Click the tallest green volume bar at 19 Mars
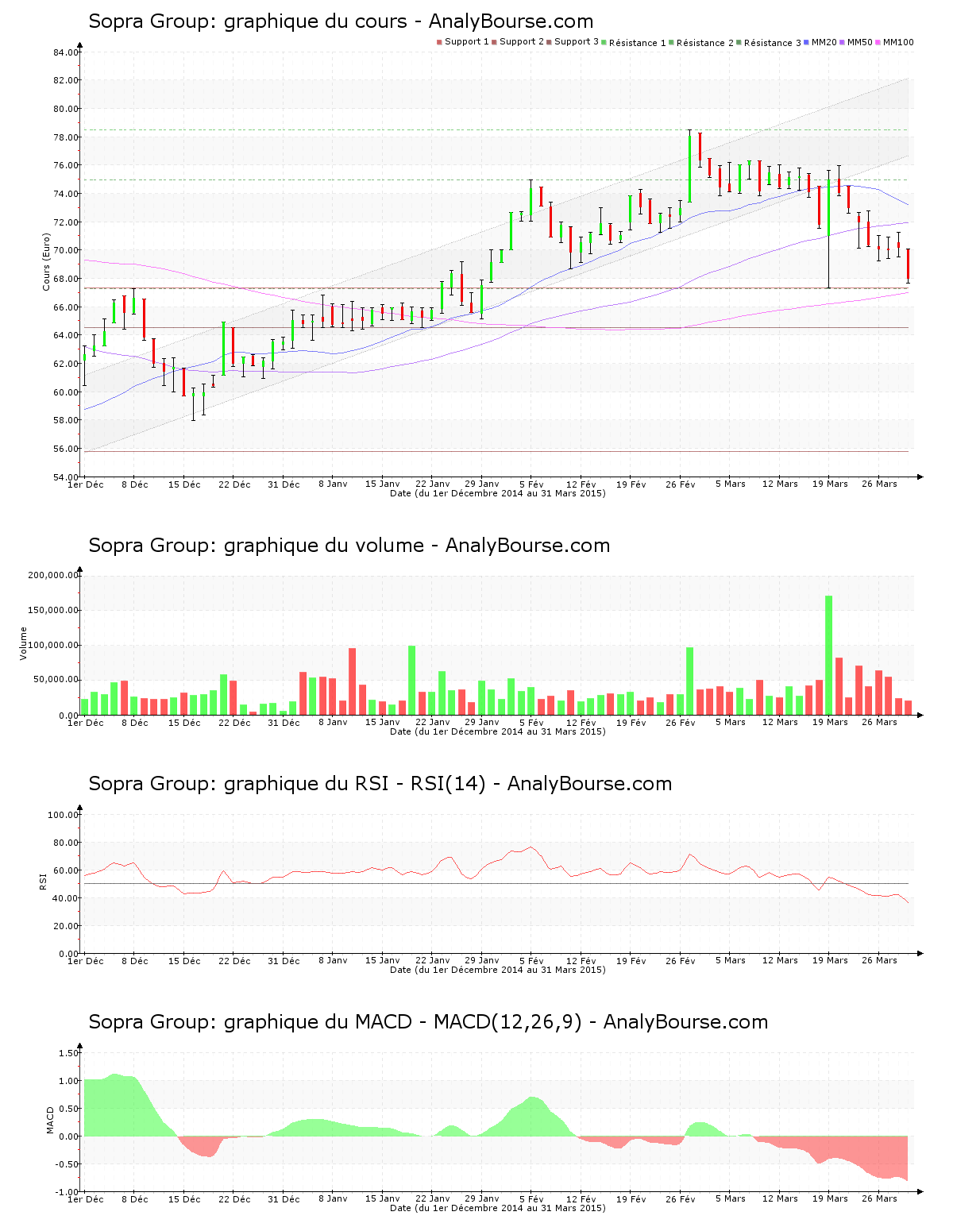Viewport: 953px width, 1231px height. [x=829, y=655]
